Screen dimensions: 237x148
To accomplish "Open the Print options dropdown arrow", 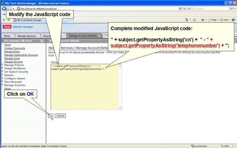I will [206, 20].
